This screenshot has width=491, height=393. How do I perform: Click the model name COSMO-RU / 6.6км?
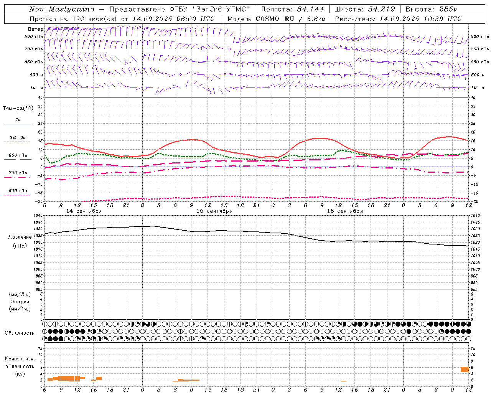[x=291, y=19]
